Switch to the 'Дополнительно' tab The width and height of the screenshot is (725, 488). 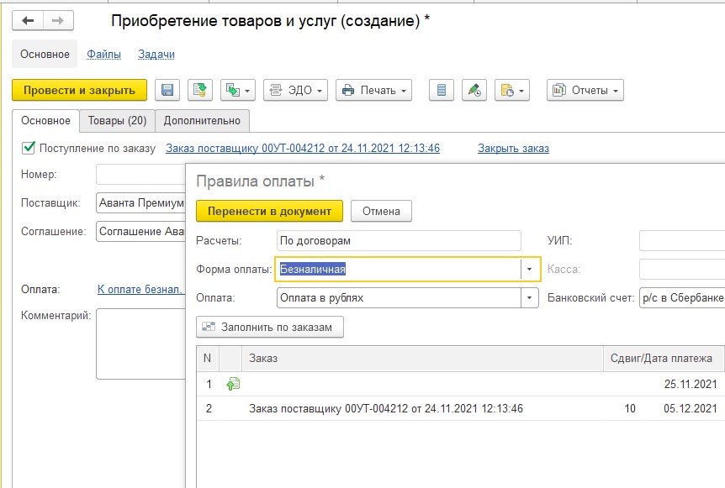pos(202,121)
